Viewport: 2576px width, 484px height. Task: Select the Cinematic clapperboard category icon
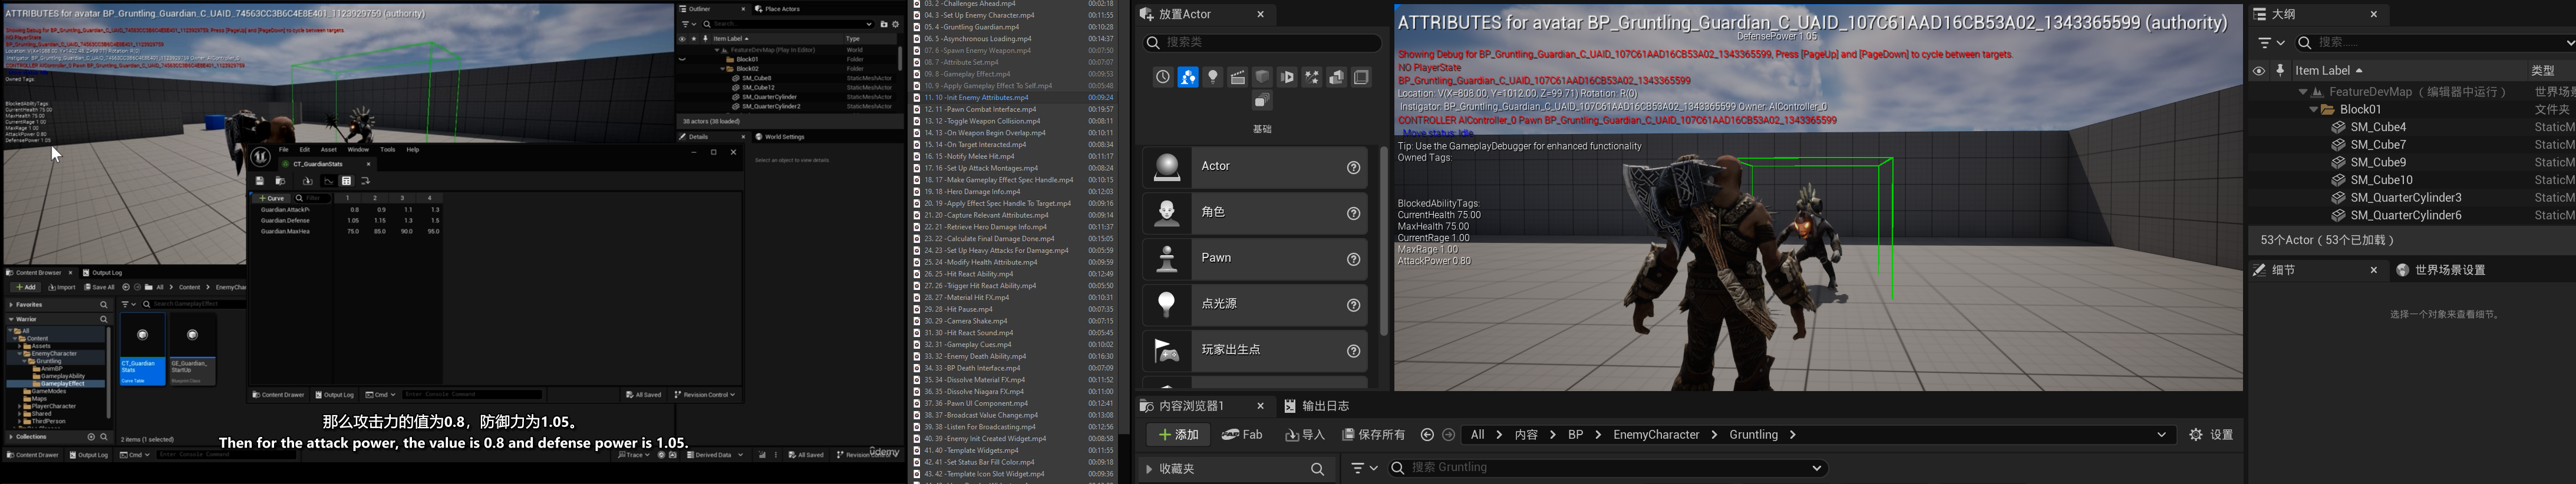(1237, 78)
